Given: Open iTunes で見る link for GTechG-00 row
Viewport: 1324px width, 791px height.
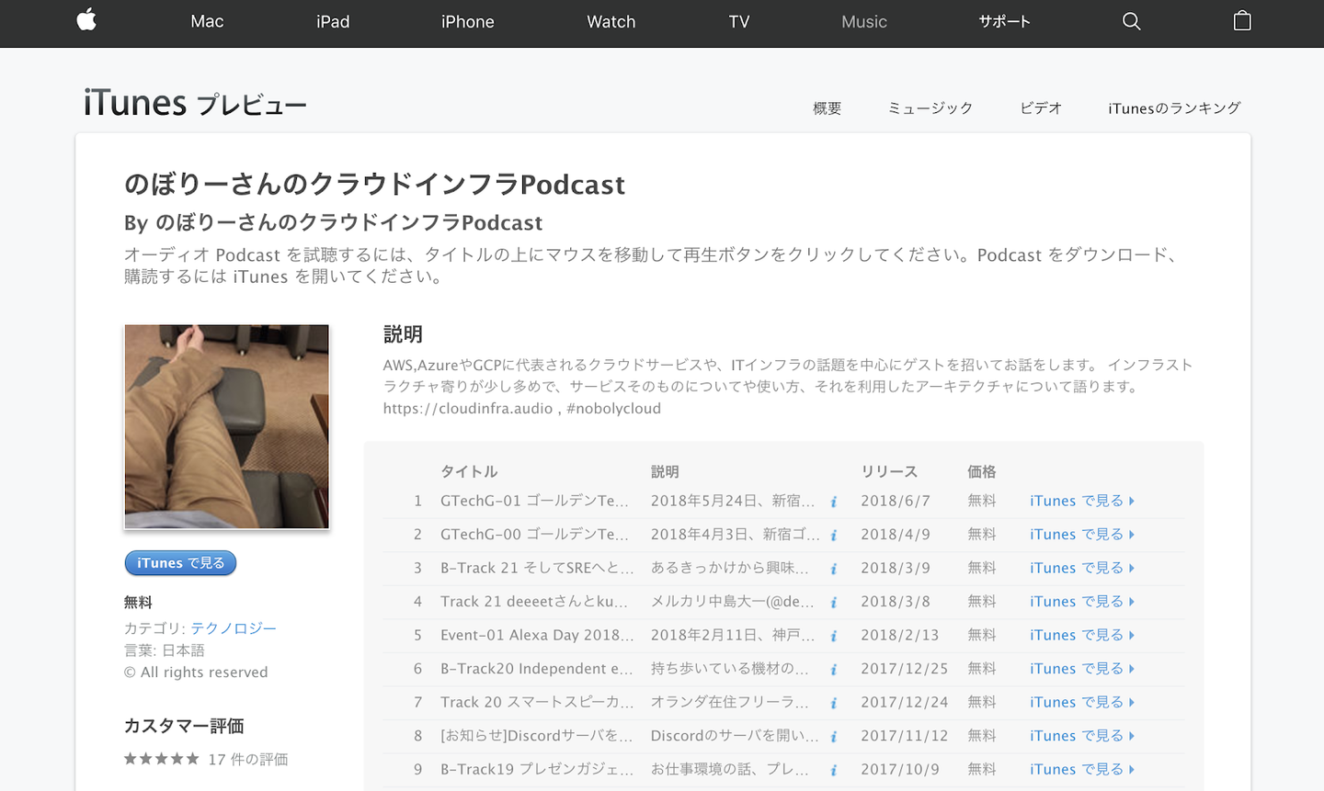Looking at the screenshot, I should point(1082,534).
